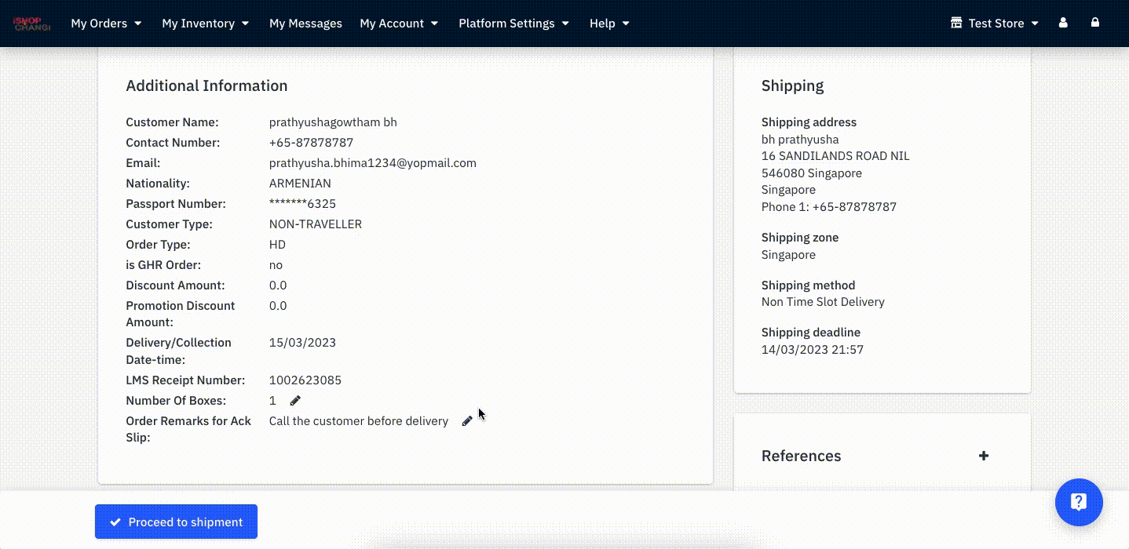Open the floating help question button

point(1079,502)
